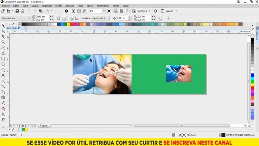Toggle portrait page orientation
The height and width of the screenshot is (146, 259).
(58, 18)
